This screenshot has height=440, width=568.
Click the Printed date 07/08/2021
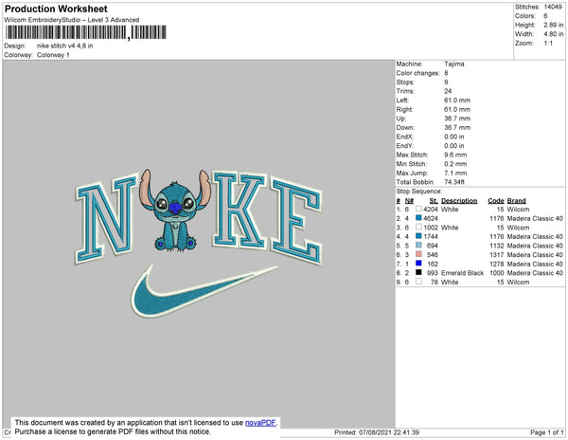pyautogui.click(x=376, y=432)
